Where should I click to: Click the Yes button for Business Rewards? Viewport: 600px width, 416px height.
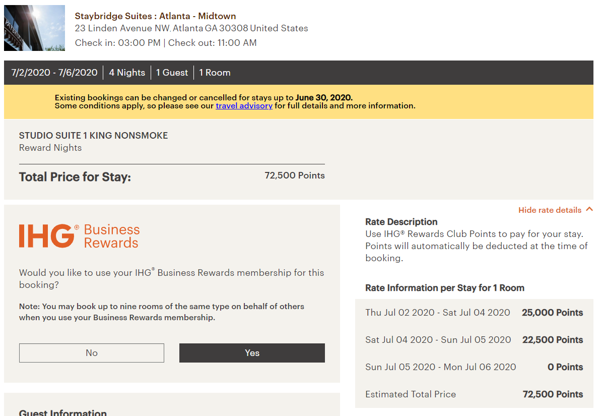click(x=252, y=353)
